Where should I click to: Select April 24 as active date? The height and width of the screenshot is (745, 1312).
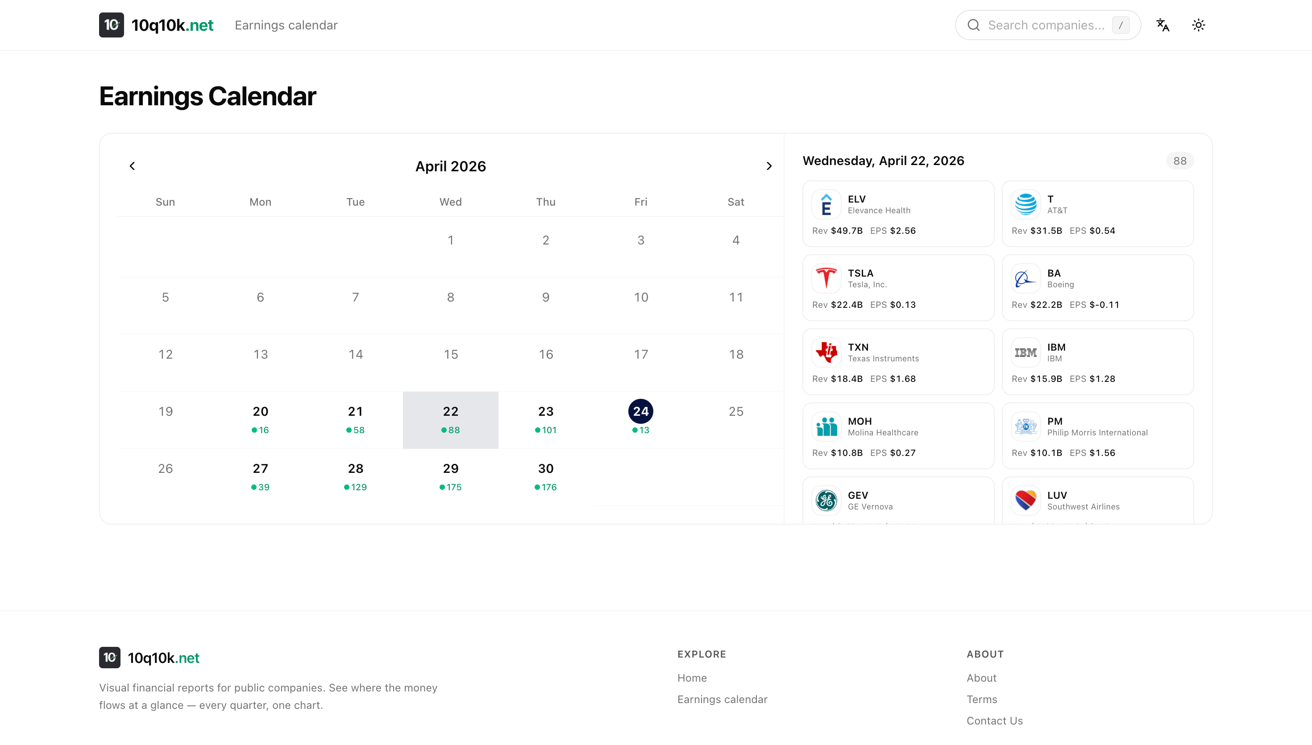point(641,411)
